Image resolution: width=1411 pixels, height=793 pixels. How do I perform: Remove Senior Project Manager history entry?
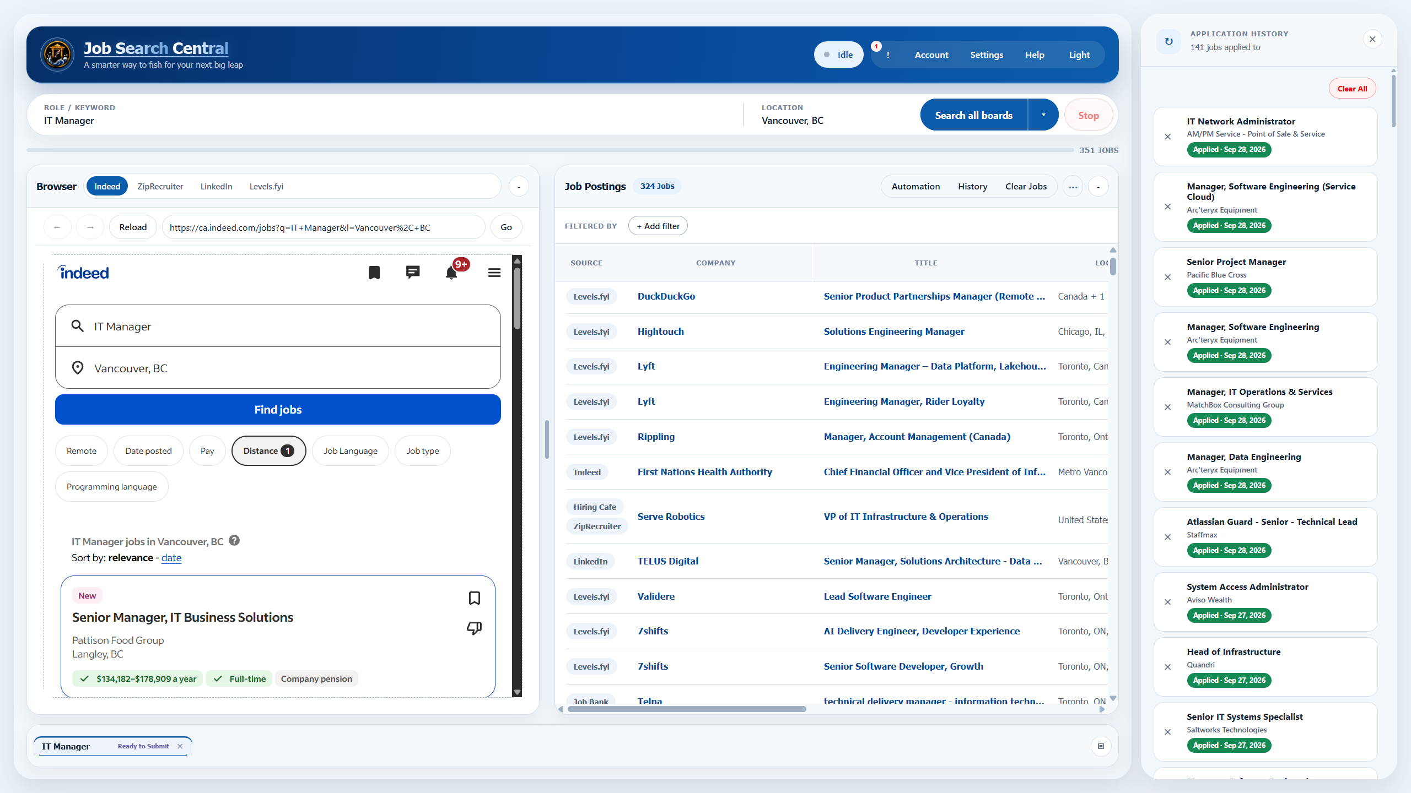(x=1167, y=277)
